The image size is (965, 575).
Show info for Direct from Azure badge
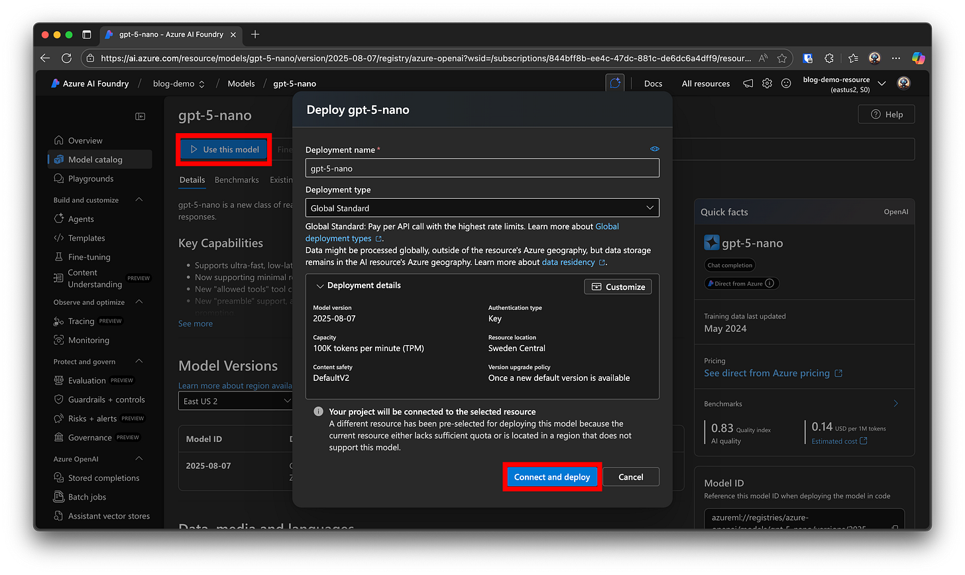pyautogui.click(x=769, y=284)
